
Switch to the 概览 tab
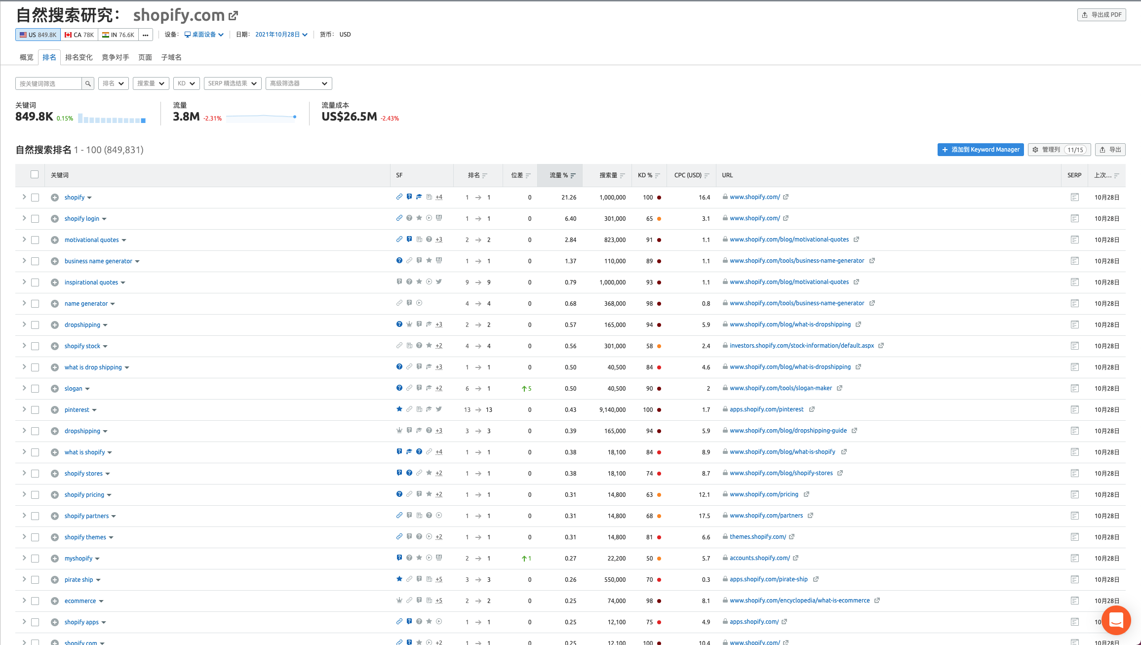coord(27,57)
